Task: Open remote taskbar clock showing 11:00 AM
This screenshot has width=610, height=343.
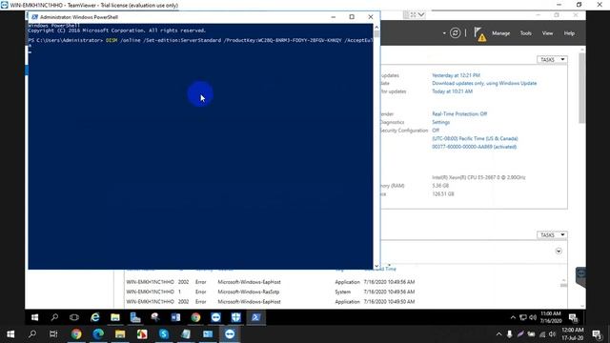Action: tap(551, 317)
